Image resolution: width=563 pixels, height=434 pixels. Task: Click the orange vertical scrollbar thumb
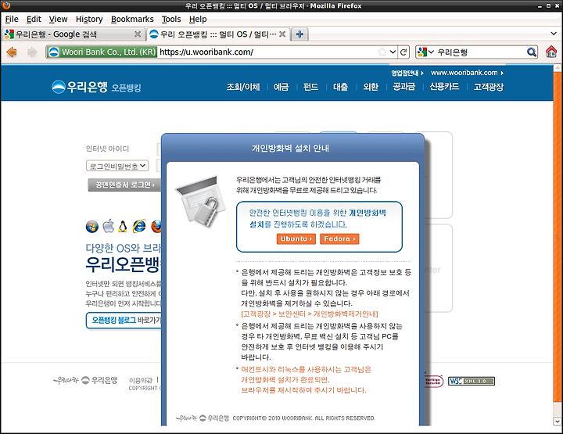tap(558, 237)
